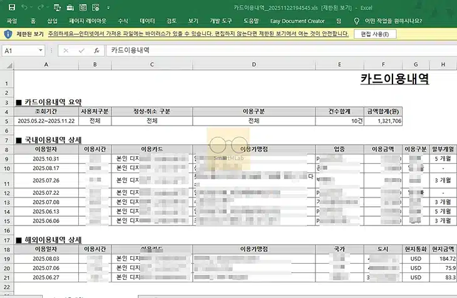Open the 검토 ribbon tab
The width and height of the screenshot is (457, 298).
tap(172, 21)
